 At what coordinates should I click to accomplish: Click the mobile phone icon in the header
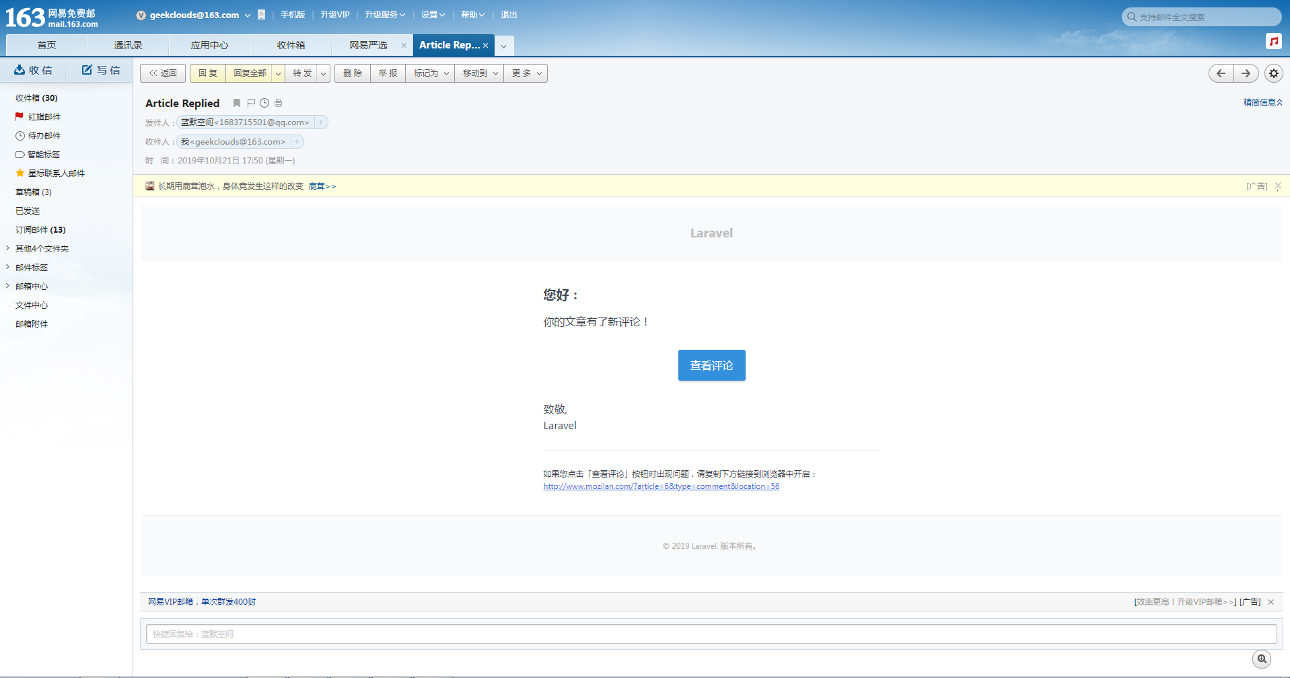[x=261, y=15]
